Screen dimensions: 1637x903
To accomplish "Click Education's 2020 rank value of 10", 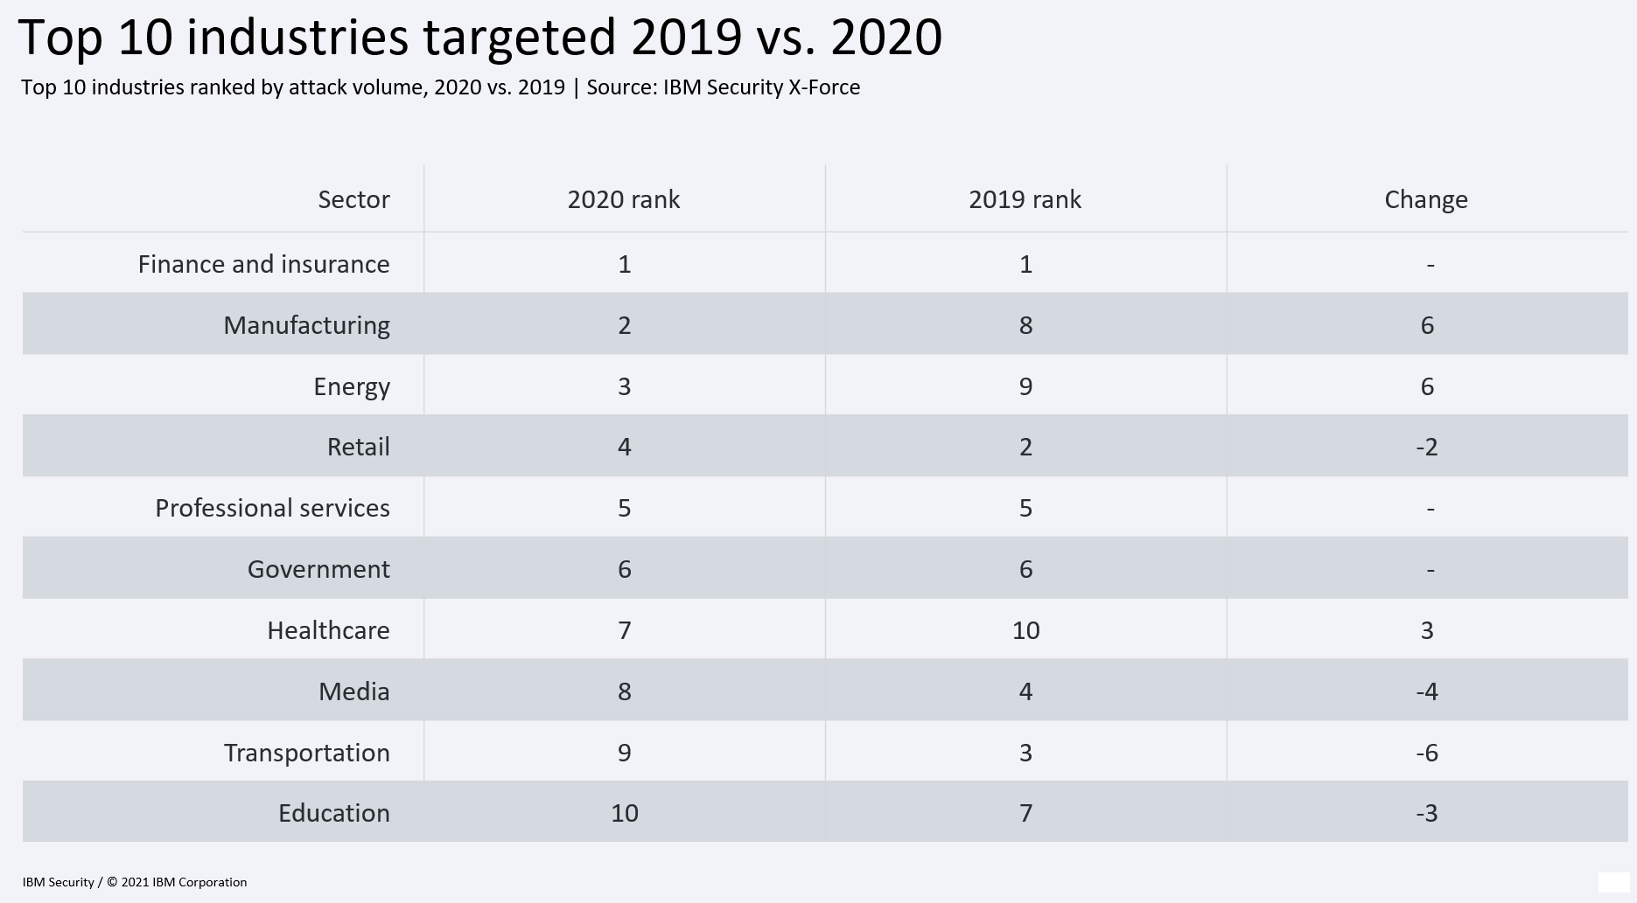I will click(x=624, y=813).
